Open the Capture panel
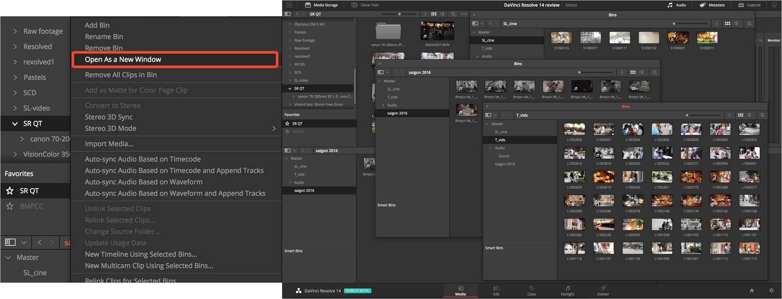Image resolution: width=782 pixels, height=299 pixels. (749, 5)
